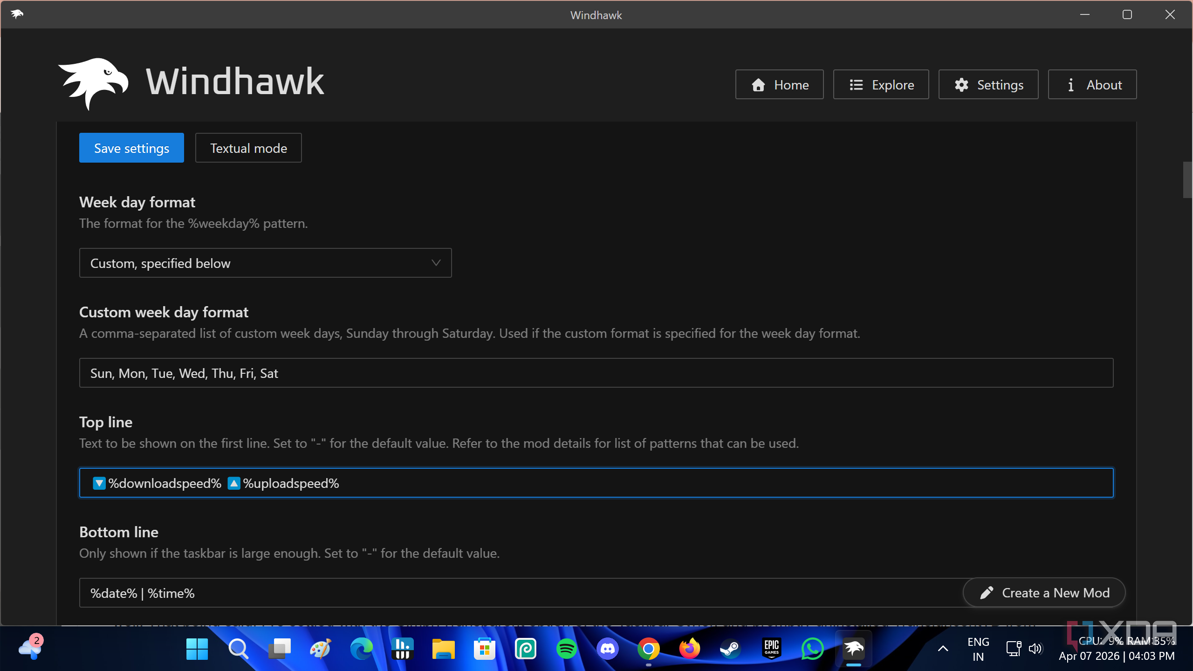This screenshot has height=671, width=1193.
Task: Open Firefox from taskbar
Action: (x=689, y=649)
